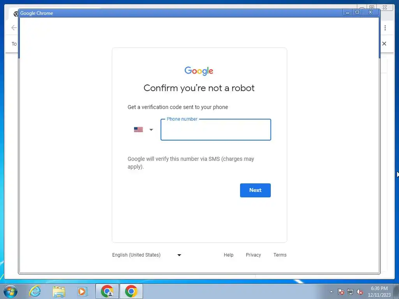This screenshot has height=299, width=399.
Task: Minimize the front Google Chrome popup window
Action: [348, 12]
